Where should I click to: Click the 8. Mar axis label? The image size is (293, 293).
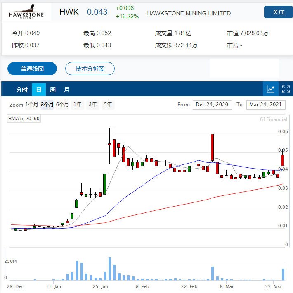coord(227,286)
